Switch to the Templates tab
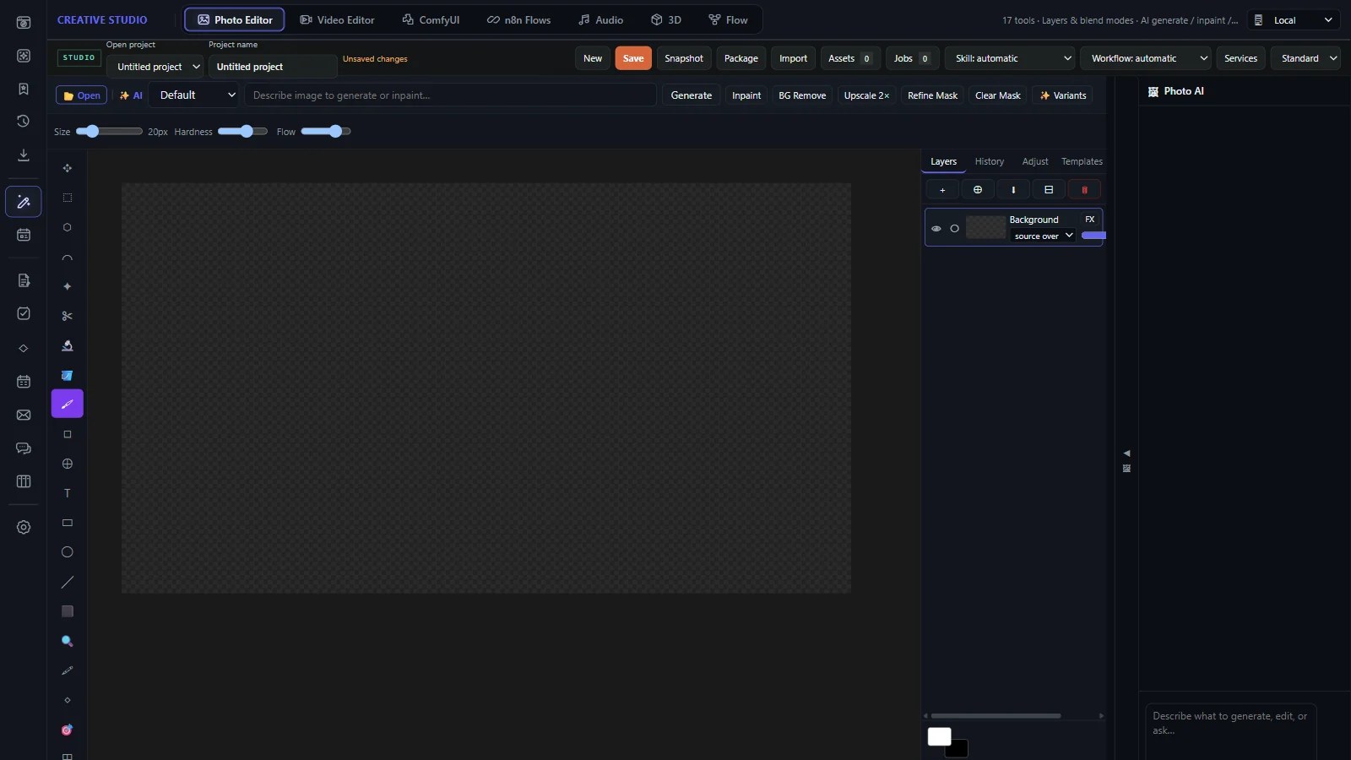 point(1082,161)
